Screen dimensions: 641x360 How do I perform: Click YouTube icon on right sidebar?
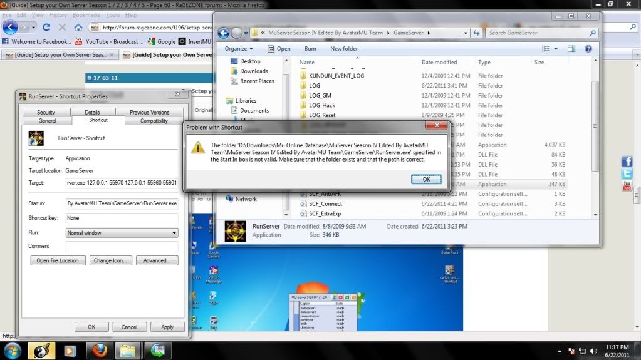pos(627,185)
